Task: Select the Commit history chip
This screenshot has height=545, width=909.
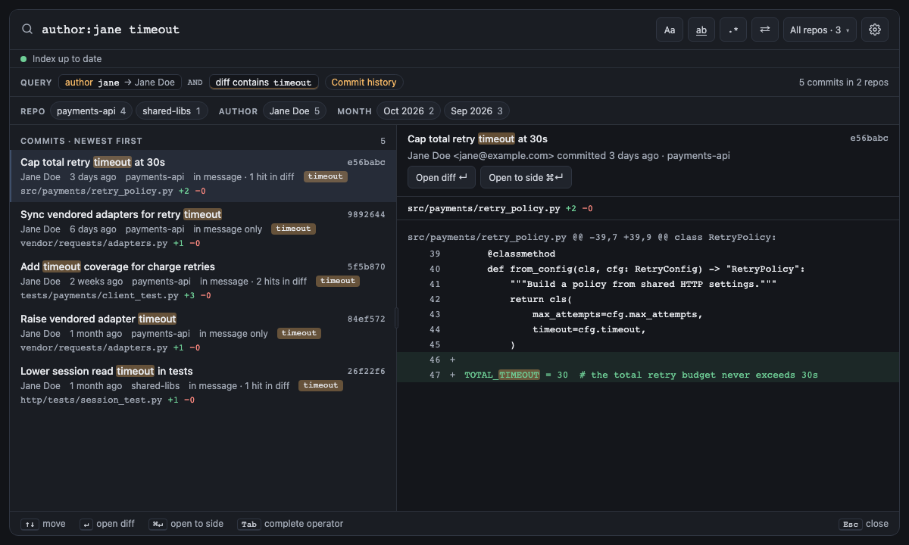Action: tap(364, 83)
